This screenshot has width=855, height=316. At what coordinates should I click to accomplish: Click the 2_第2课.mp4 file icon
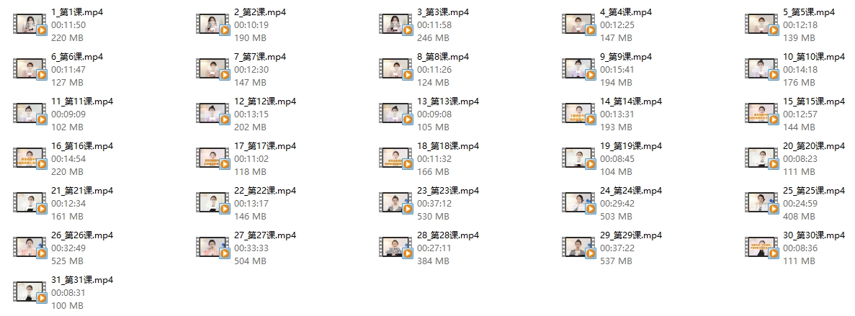(213, 25)
